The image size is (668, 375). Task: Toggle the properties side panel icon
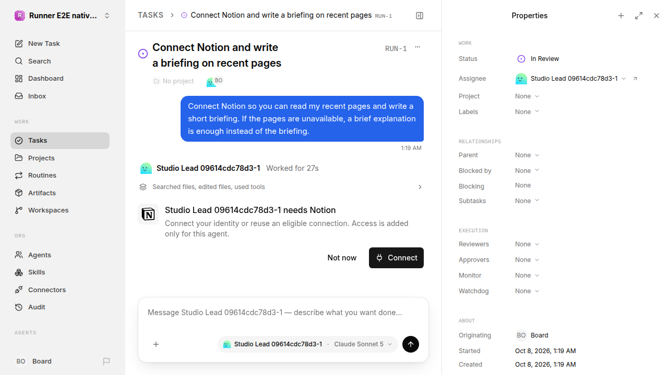[x=420, y=16]
